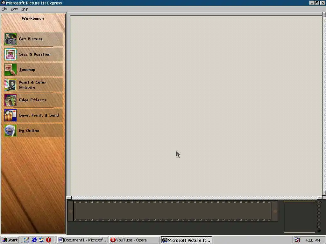Click the system tray icon near clock

[297, 240]
